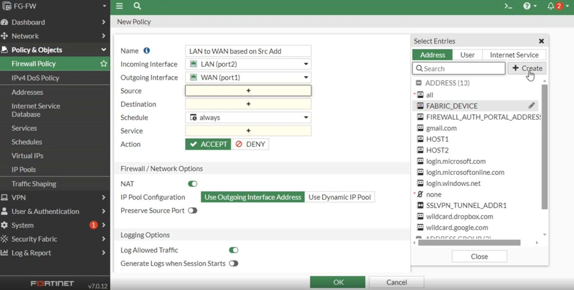
Task: Expand the Network menu chevron
Action: 104,36
